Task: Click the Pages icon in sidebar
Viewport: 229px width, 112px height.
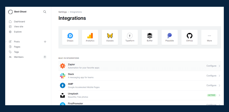Action: [x=10, y=47]
